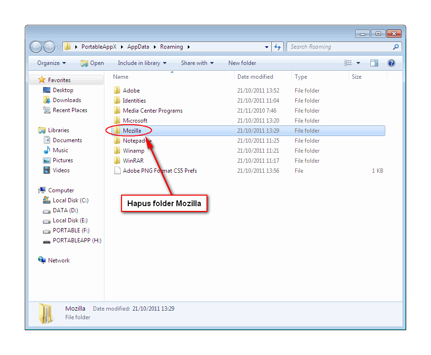Minimize the Explorer window
The width and height of the screenshot is (431, 355).
click(362, 34)
